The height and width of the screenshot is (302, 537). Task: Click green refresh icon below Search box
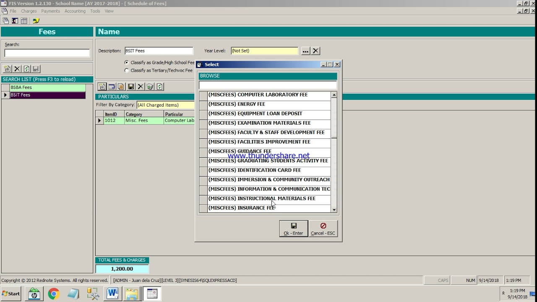point(26,69)
